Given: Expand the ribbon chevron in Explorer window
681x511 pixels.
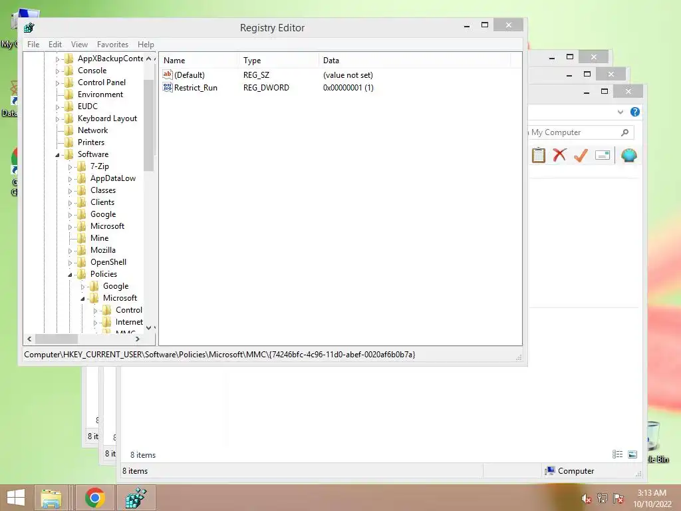Looking at the screenshot, I should [620, 112].
